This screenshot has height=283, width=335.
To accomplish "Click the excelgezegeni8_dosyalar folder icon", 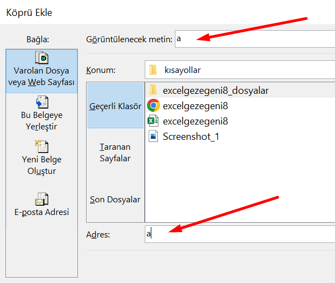I will click(x=153, y=90).
